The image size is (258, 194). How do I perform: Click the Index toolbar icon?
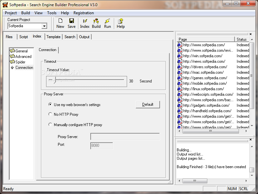click(x=85, y=21)
